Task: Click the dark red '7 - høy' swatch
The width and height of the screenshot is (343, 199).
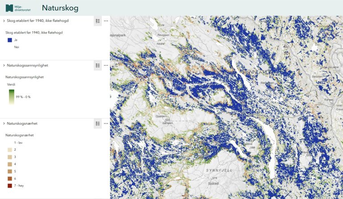Action: pos(10,186)
